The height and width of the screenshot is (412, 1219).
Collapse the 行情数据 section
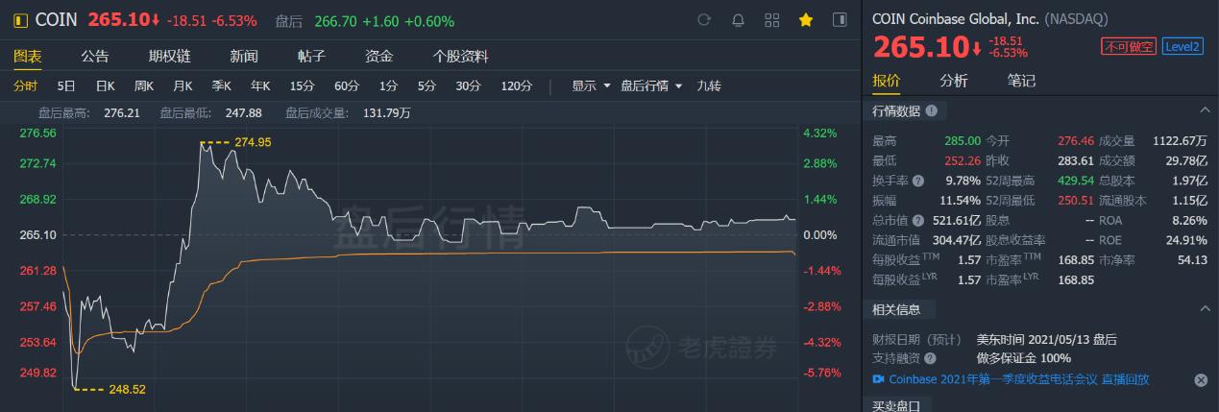coord(1204,111)
